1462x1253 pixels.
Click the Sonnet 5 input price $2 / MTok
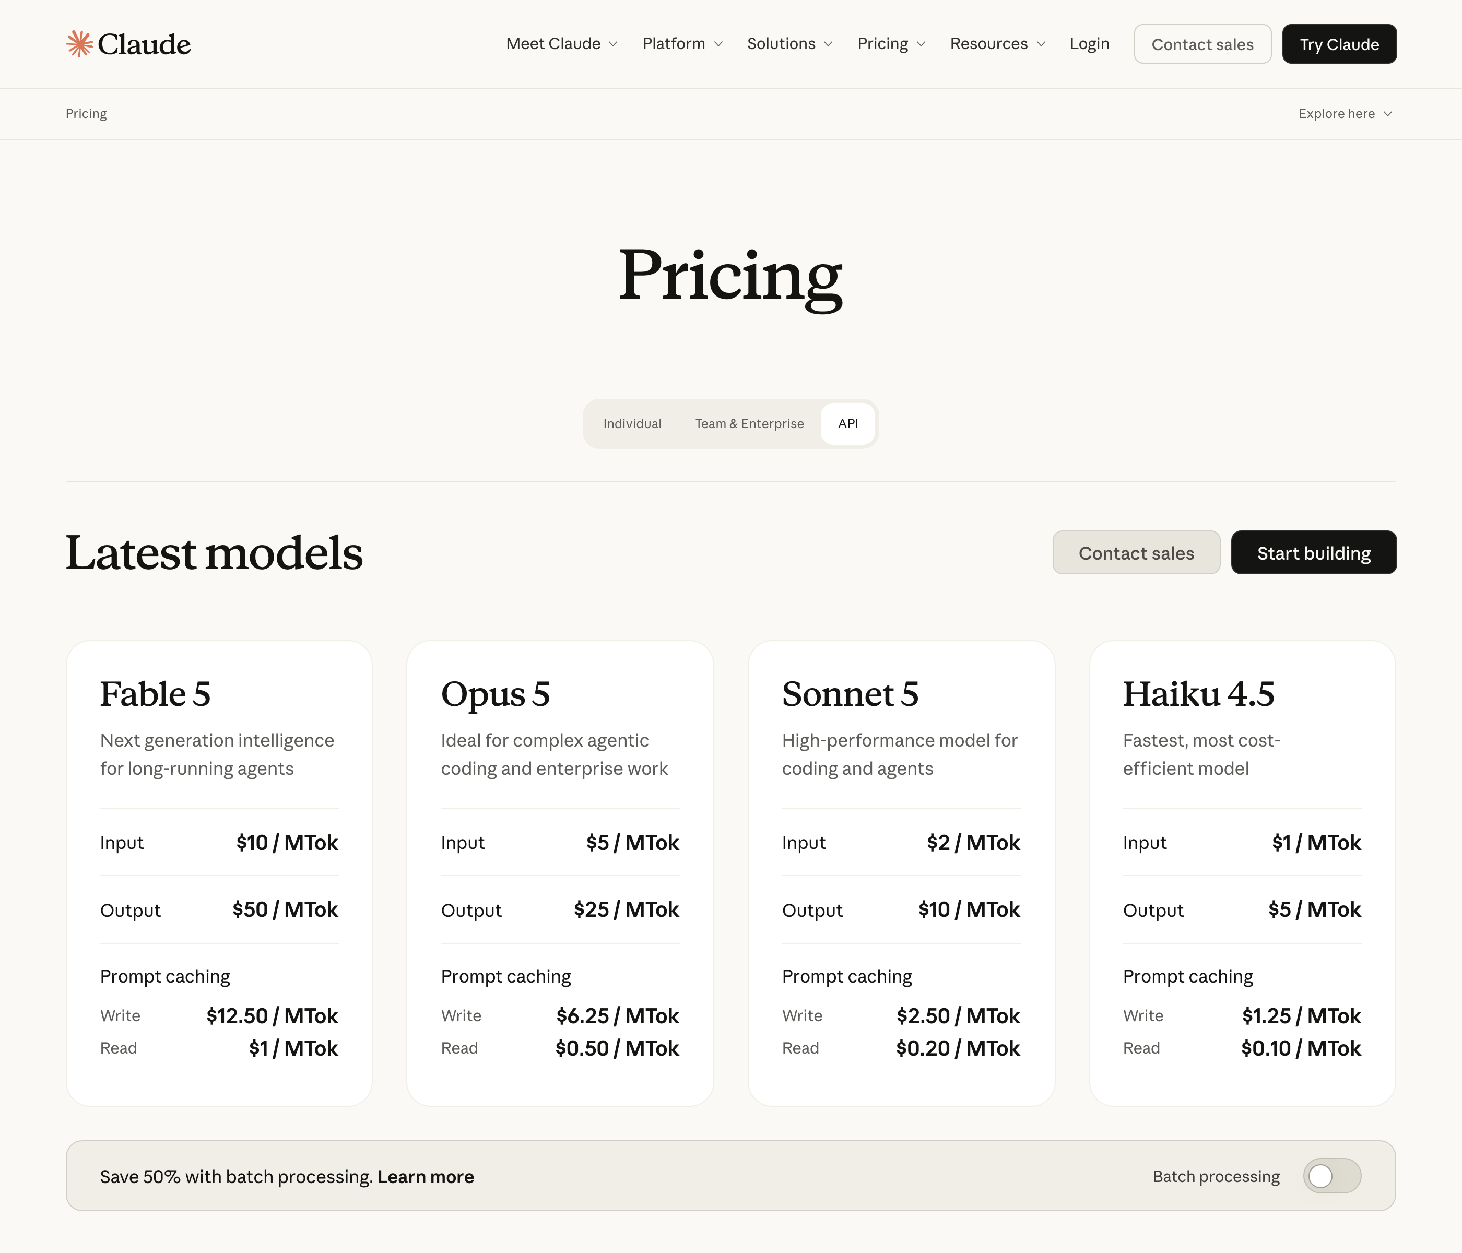point(974,843)
